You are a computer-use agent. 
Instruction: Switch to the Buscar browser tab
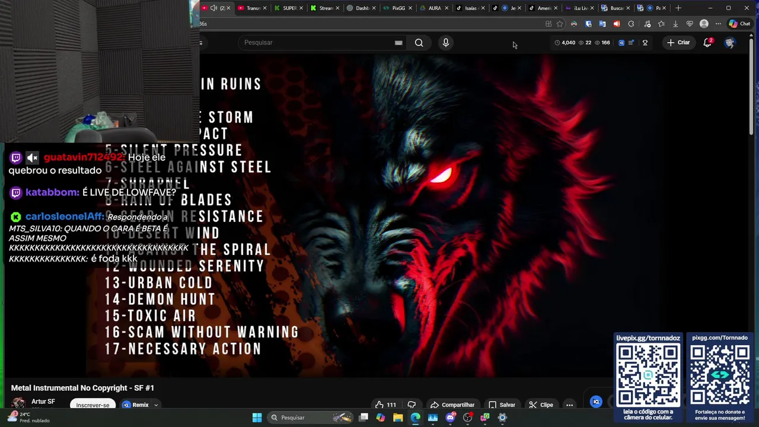pos(613,8)
